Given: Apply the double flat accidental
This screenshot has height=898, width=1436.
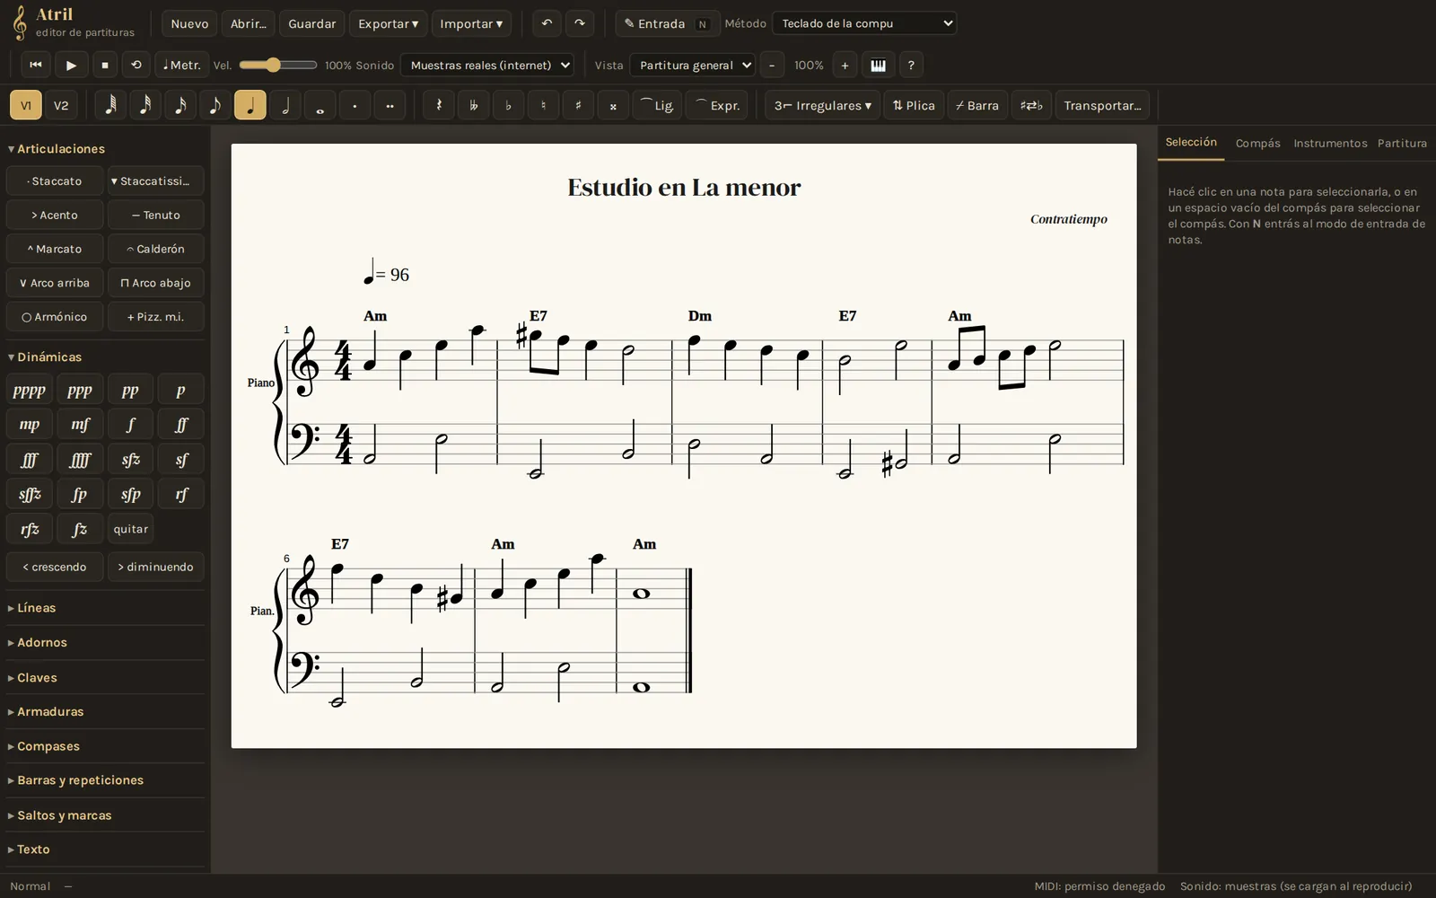Looking at the screenshot, I should [x=473, y=105].
